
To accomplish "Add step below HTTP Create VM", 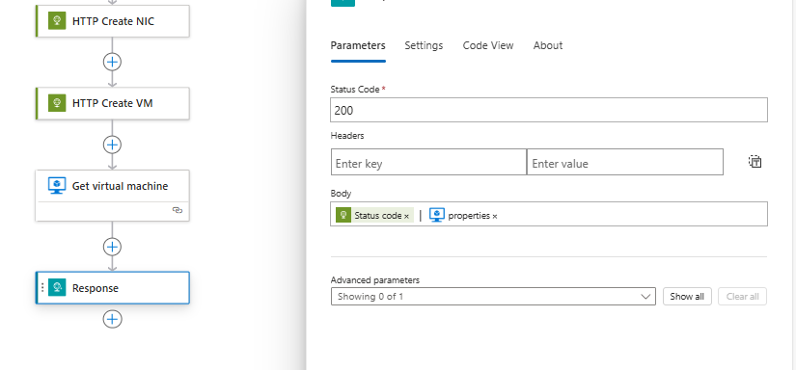I will (112, 145).
